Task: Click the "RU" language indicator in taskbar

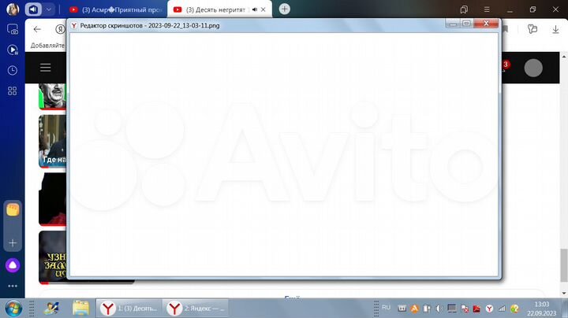Action: pos(387,307)
